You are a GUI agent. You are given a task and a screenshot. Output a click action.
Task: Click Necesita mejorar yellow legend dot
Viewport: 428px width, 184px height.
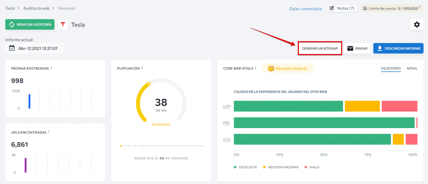pyautogui.click(x=264, y=167)
